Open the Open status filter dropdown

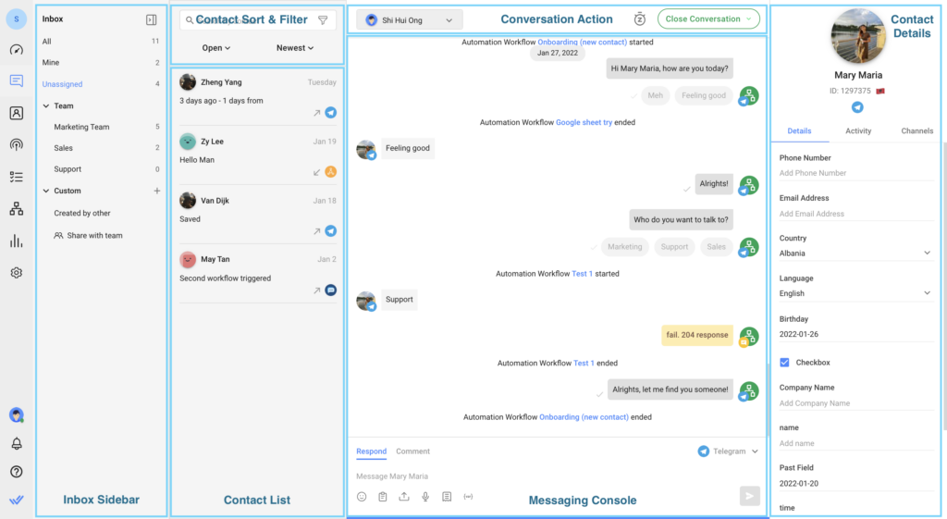pos(216,48)
